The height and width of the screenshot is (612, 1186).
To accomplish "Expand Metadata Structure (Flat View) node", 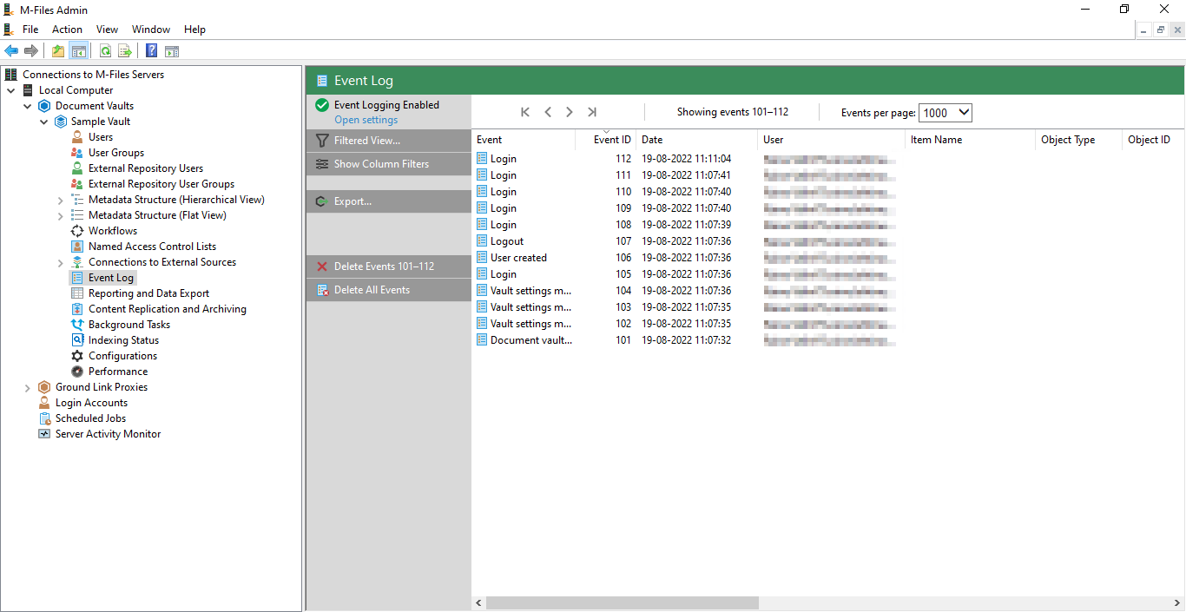I will pyautogui.click(x=60, y=215).
